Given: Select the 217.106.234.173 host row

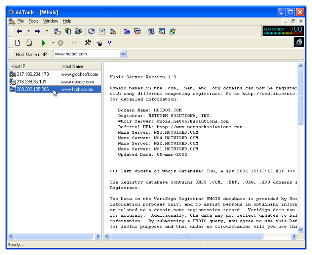Looking at the screenshot, I should (x=55, y=74).
